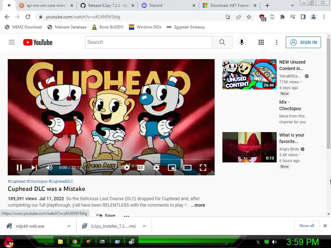Image resolution: width=331 pixels, height=248 pixels.
Task: Open the Mix - Choctopus playlist
Action: click(290, 105)
